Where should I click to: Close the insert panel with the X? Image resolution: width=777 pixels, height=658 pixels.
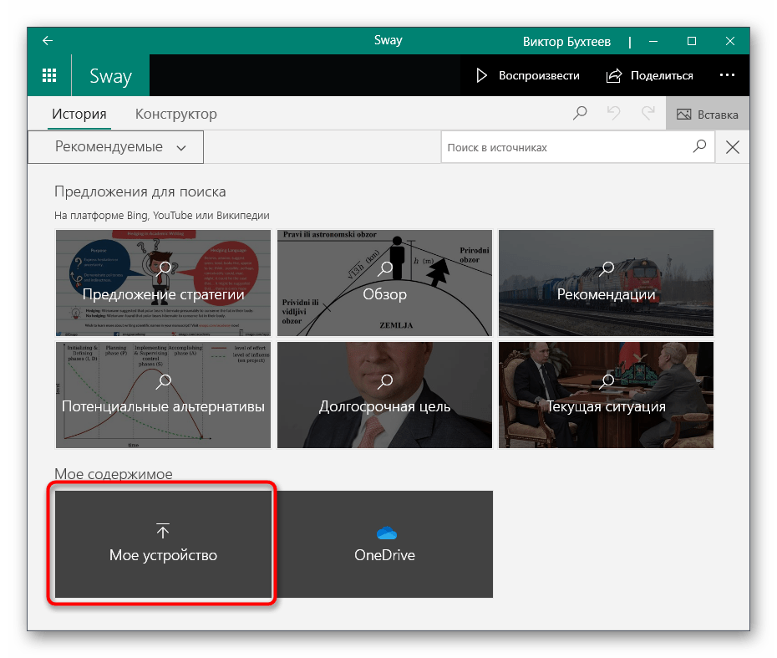tap(733, 148)
